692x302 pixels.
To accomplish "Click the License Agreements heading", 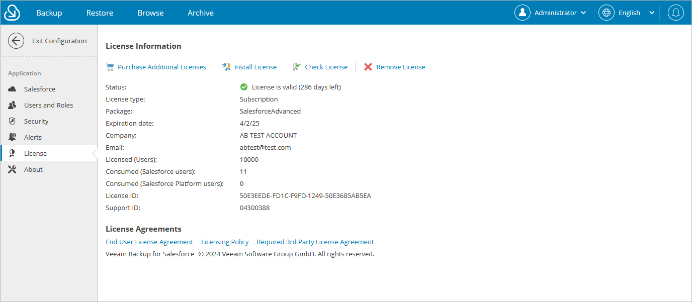I will (143, 229).
